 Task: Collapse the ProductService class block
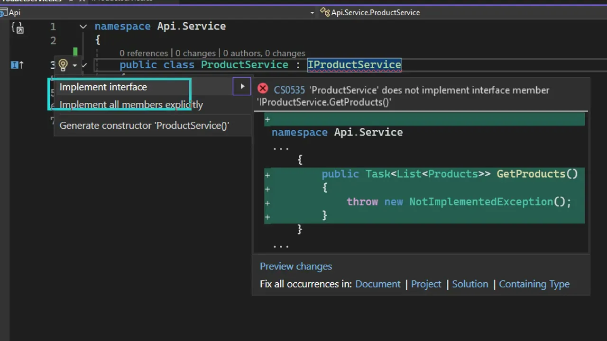tap(84, 65)
